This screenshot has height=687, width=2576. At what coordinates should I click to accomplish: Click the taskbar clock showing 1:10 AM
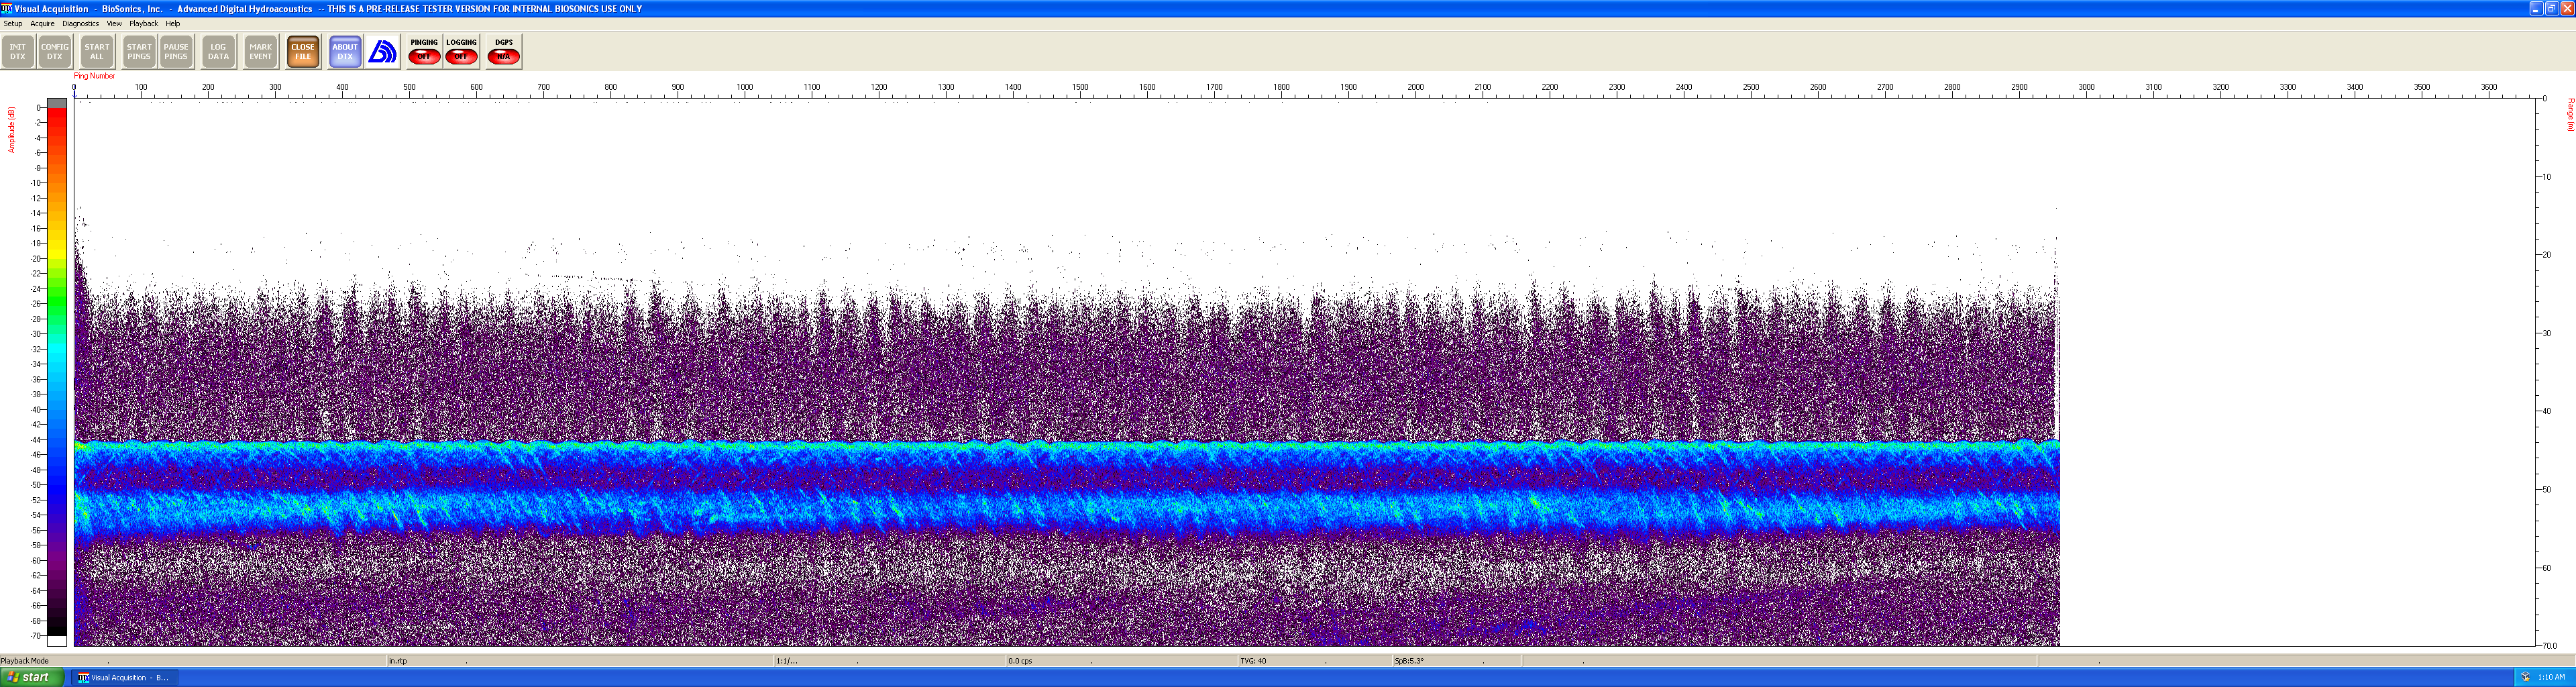point(2551,678)
